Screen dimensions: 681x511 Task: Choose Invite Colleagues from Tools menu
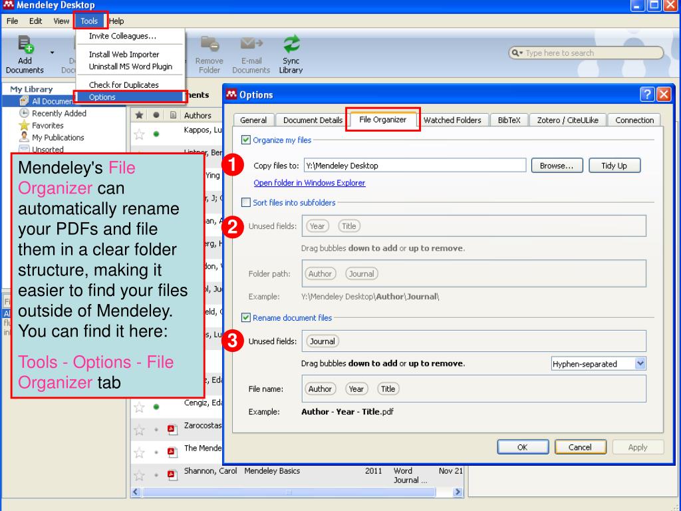[122, 36]
